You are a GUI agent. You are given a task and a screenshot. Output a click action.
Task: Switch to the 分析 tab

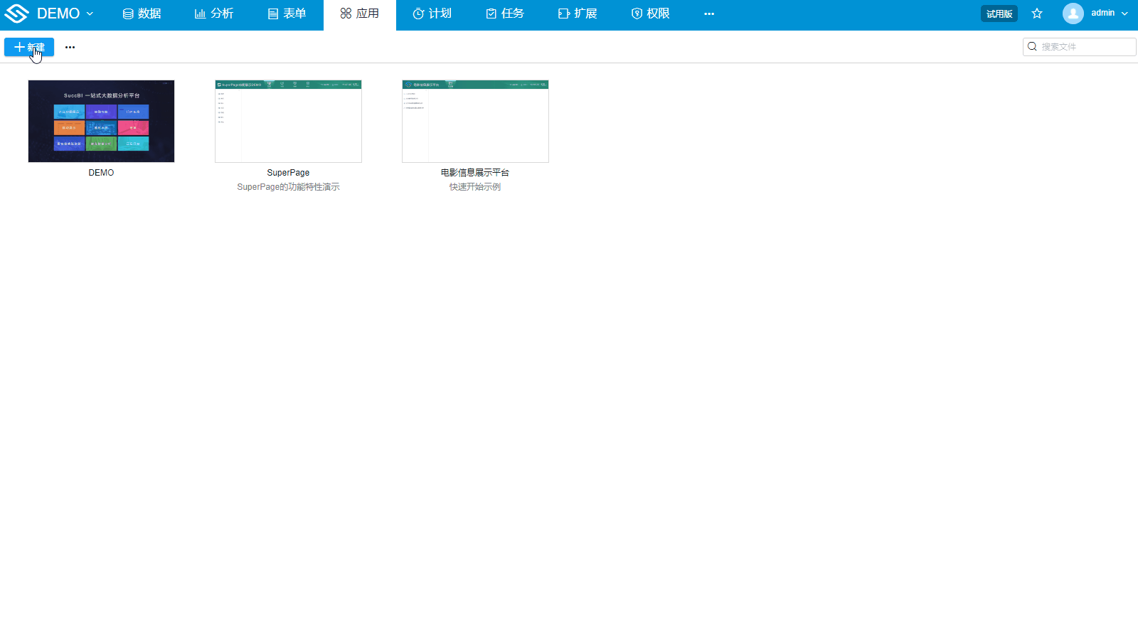(x=214, y=14)
